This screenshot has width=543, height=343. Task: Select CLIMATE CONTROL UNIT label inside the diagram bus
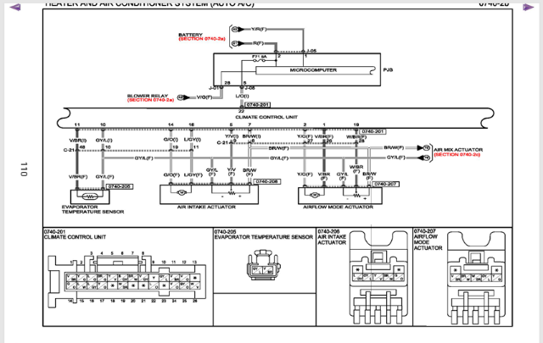tap(266, 117)
